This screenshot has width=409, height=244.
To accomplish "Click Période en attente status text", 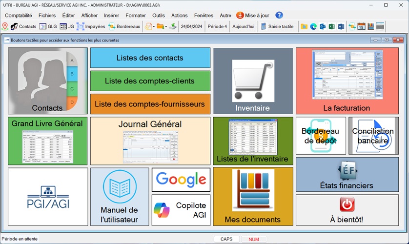I will point(20,239).
